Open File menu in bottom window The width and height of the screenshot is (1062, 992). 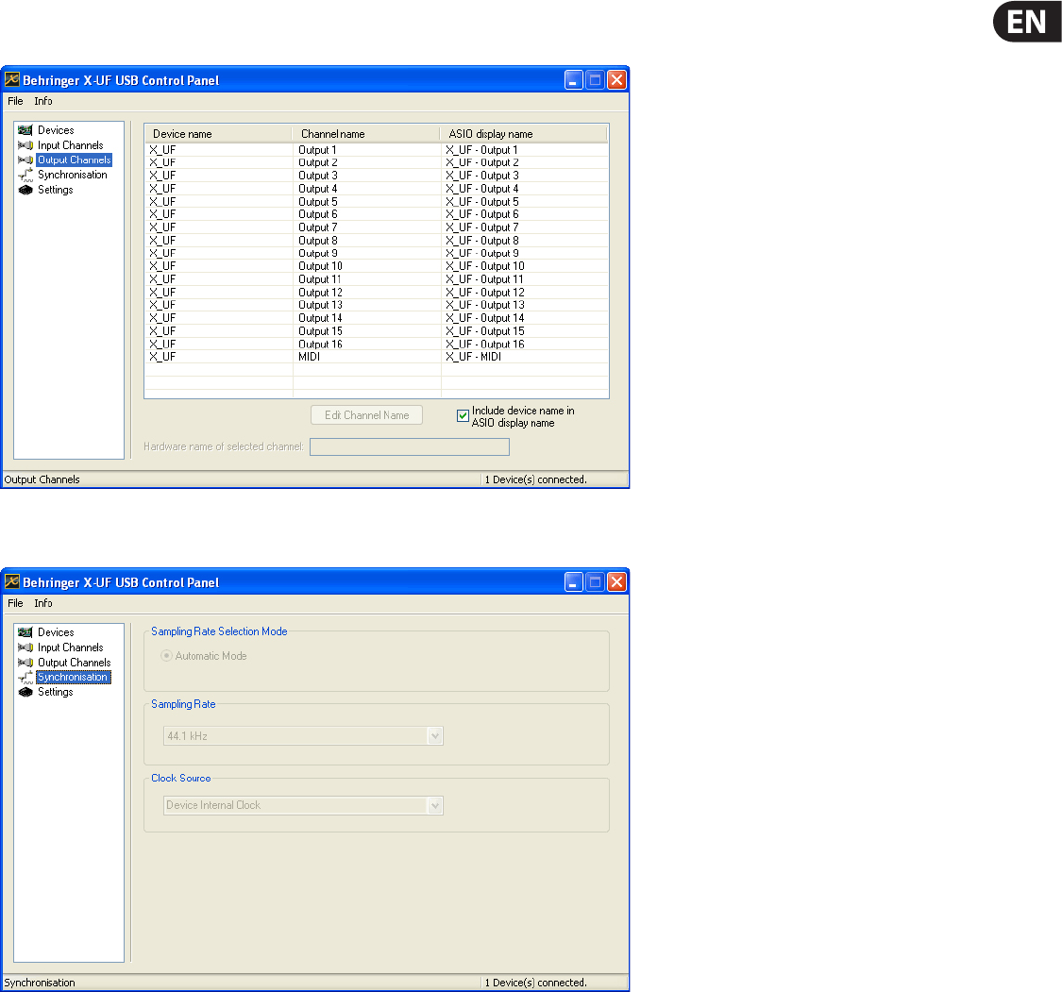point(15,603)
